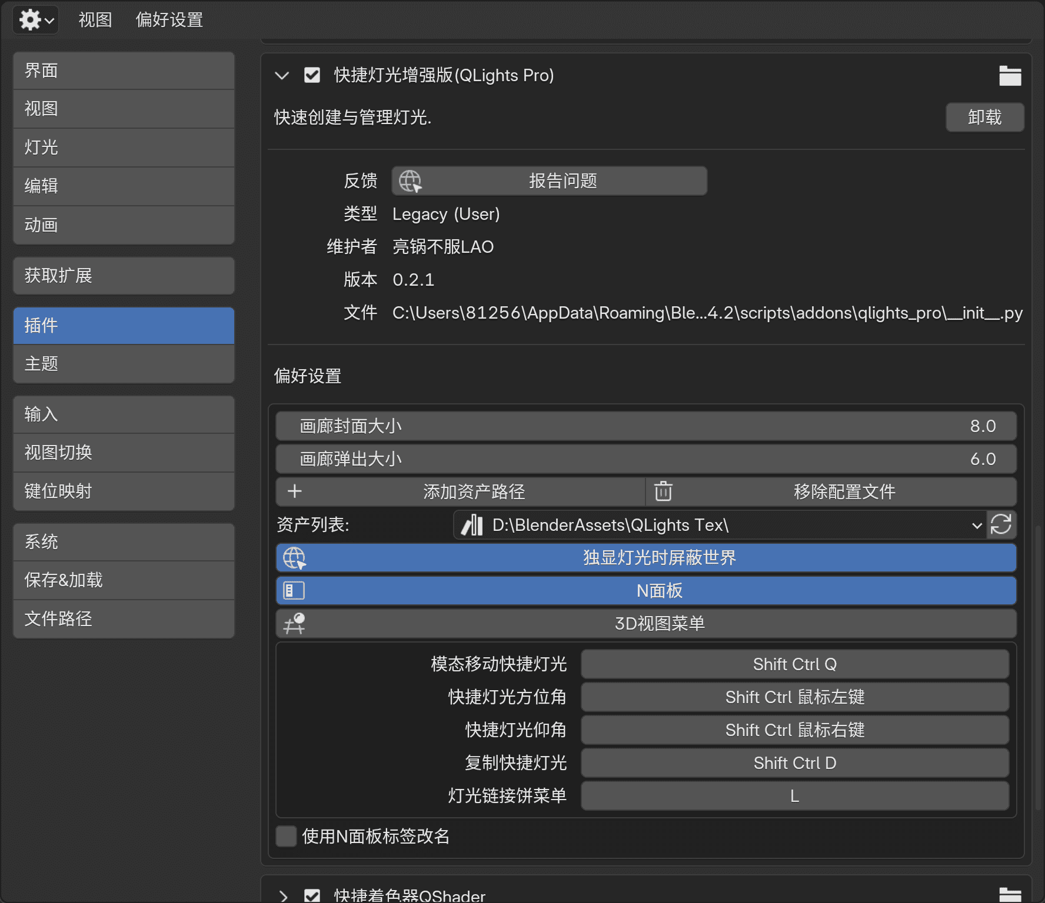The height and width of the screenshot is (903, 1045).
Task: Click the plus icon for adding asset path
Action: [x=295, y=491]
